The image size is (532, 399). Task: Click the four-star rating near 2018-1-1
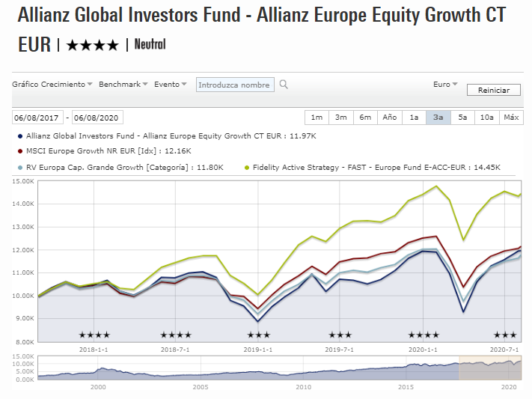tap(94, 335)
